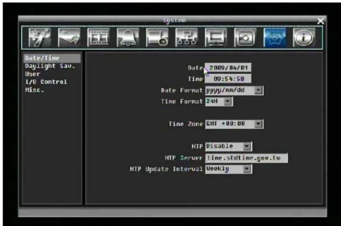This screenshot has width=341, height=226.
Task: Open the camera setup icon
Action: [x=69, y=38]
